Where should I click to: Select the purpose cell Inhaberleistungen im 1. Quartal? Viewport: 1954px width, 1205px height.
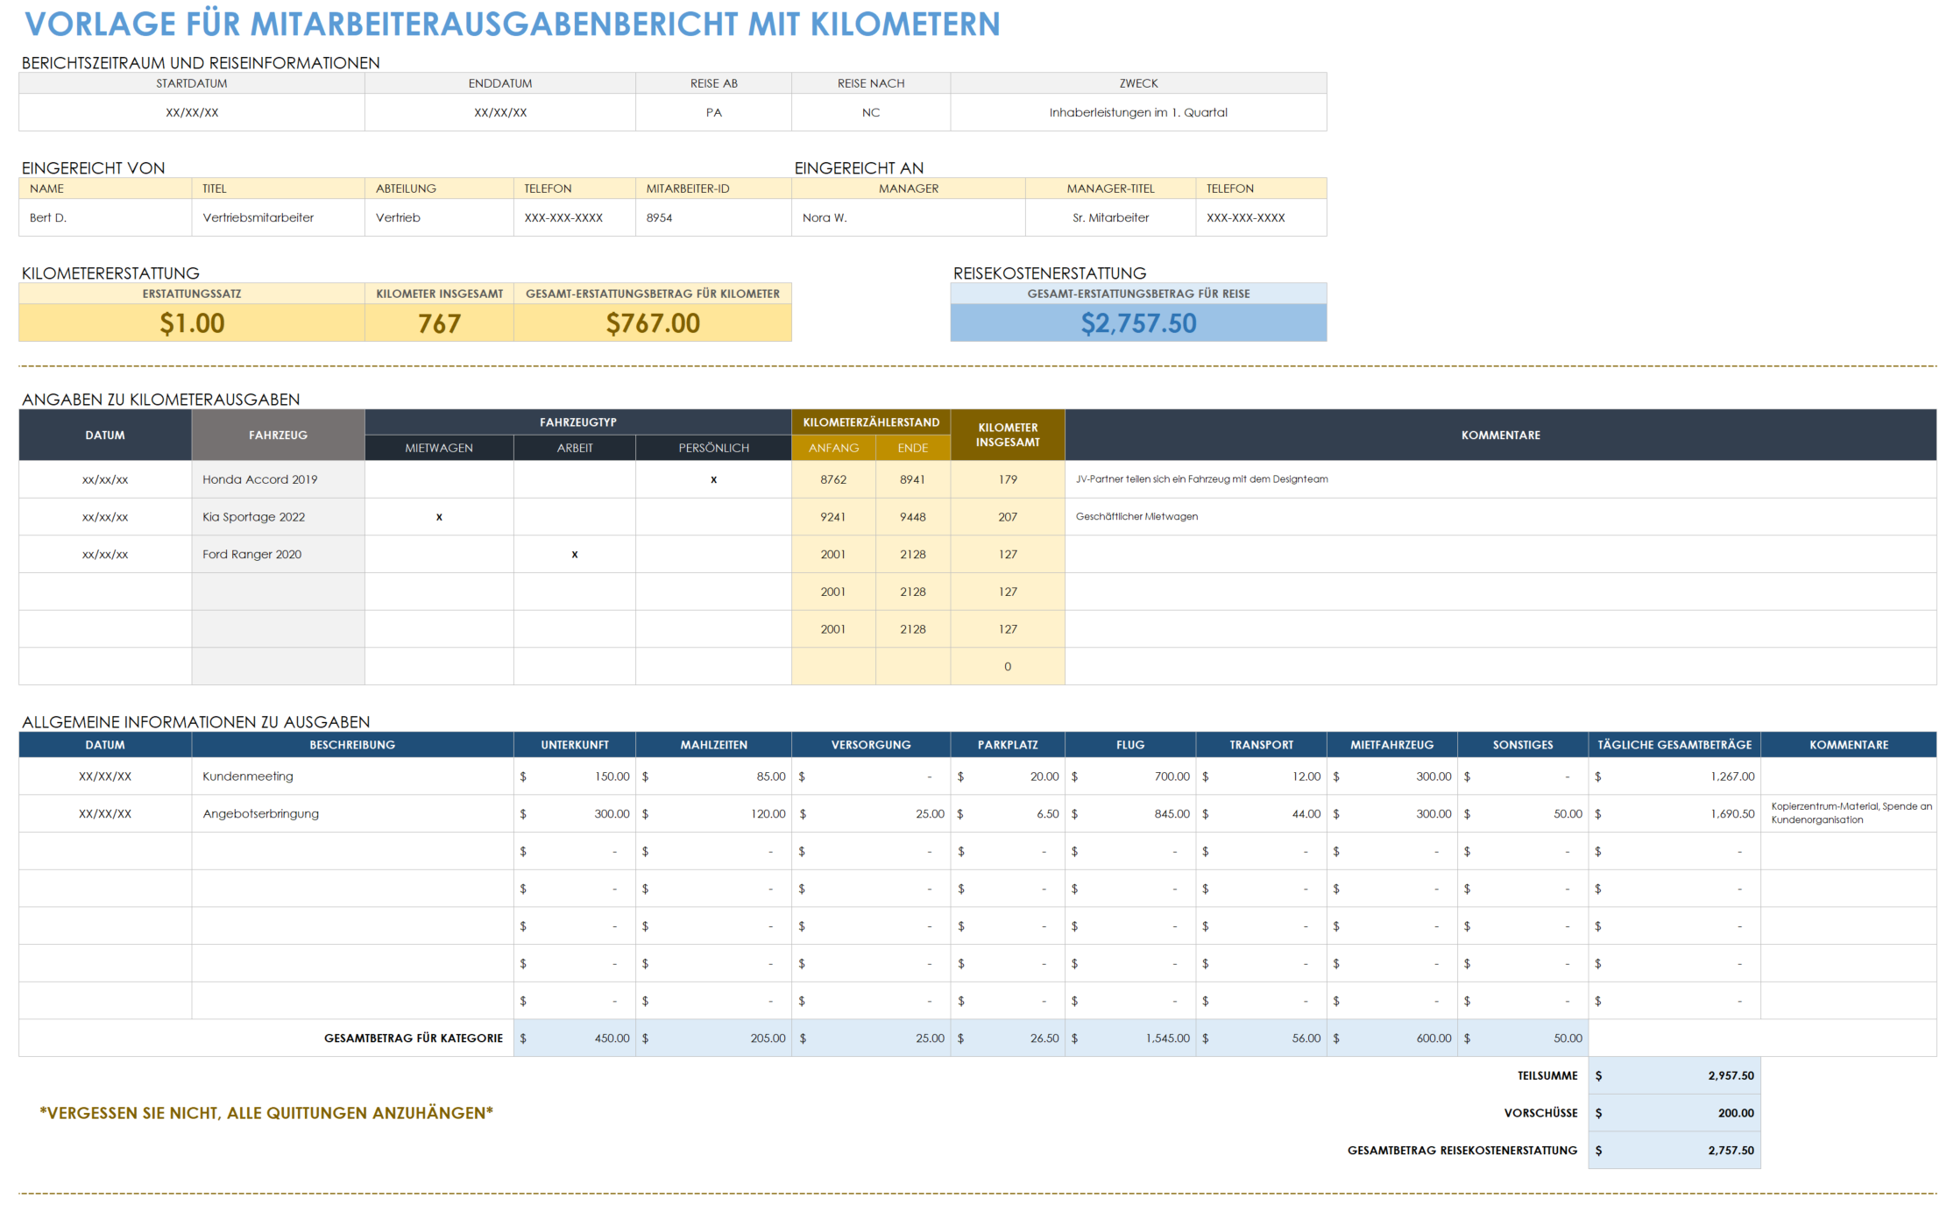(1138, 112)
